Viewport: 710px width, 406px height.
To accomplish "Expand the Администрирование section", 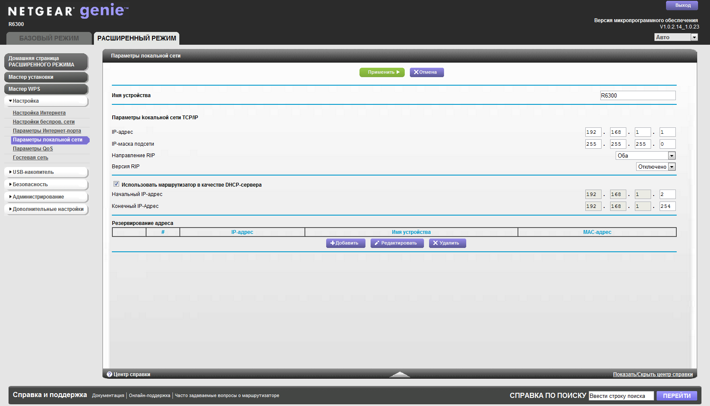I will (x=46, y=197).
